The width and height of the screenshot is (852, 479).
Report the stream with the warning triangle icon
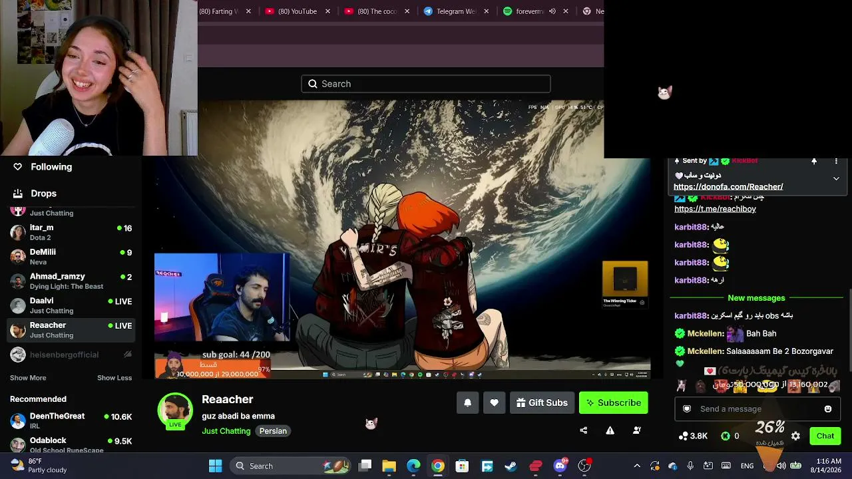[610, 430]
